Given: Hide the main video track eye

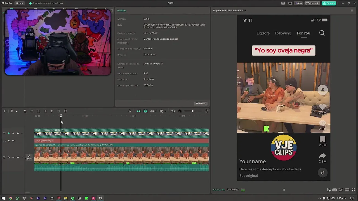Looking at the screenshot, I should (13, 157).
